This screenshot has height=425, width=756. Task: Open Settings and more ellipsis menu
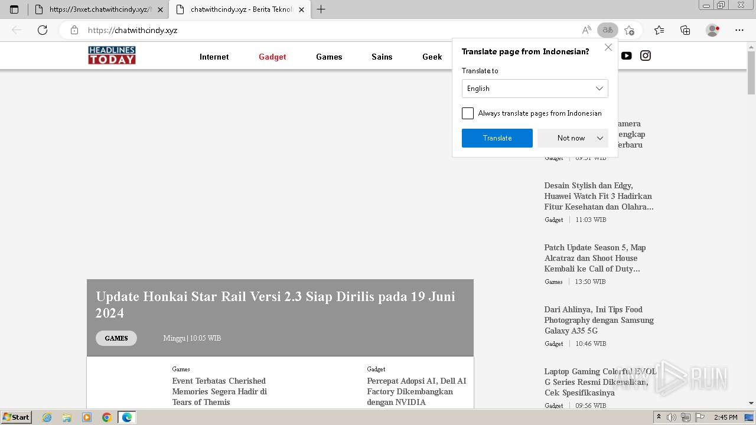[739, 30]
